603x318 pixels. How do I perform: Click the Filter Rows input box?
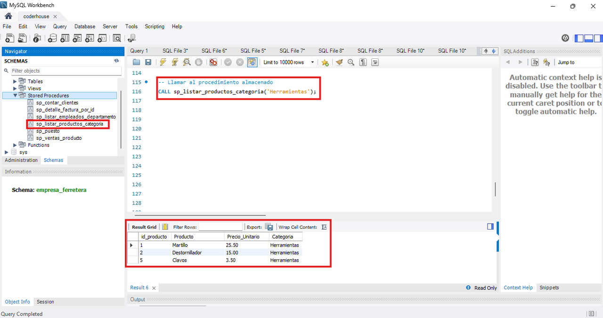[220, 227]
